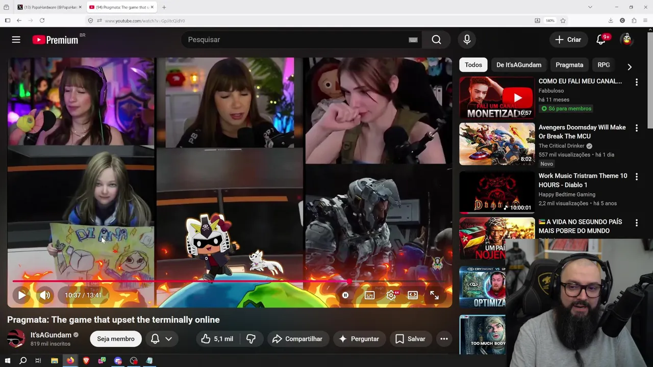Open the more actions three-dot button below video
The image size is (653, 367).
tap(444, 339)
